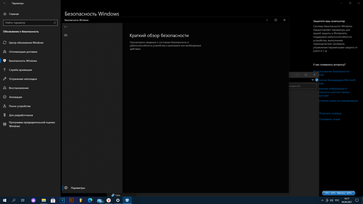Open the Windows Start menu
The image size is (363, 204).
pyautogui.click(x=5, y=200)
